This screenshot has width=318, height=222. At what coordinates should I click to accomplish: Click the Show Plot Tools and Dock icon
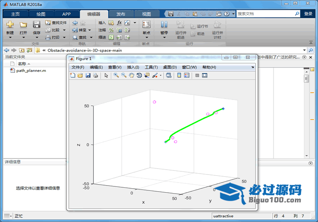coord(205,75)
